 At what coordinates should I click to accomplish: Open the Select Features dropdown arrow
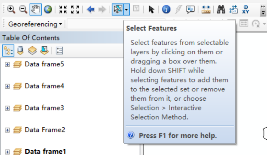[x=126, y=10]
